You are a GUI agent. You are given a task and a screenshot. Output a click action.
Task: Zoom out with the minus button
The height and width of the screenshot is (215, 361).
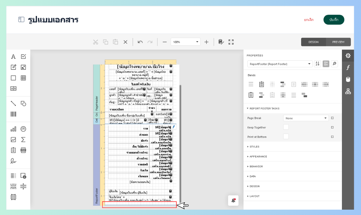click(165, 42)
